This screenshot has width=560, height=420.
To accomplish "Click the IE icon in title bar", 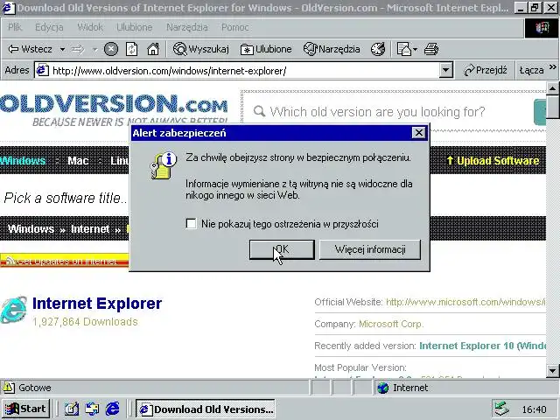I will tap(8, 8).
